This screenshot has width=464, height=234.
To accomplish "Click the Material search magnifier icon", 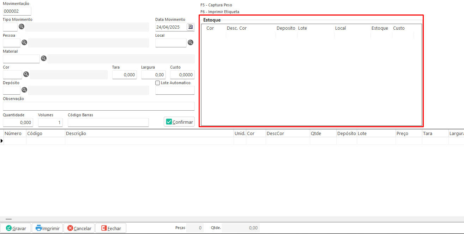I will pos(44,58).
